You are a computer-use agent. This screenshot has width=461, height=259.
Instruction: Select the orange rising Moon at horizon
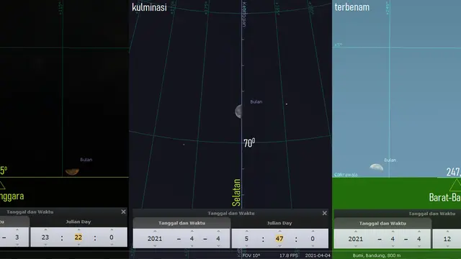[x=72, y=171]
